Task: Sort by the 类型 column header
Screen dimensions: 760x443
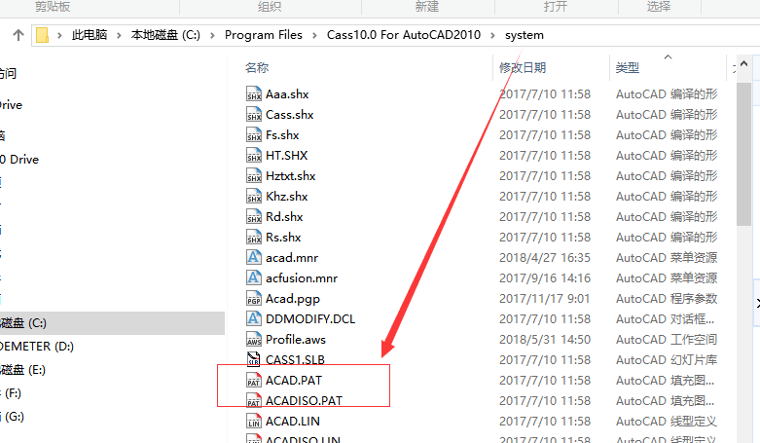Action: pos(628,67)
